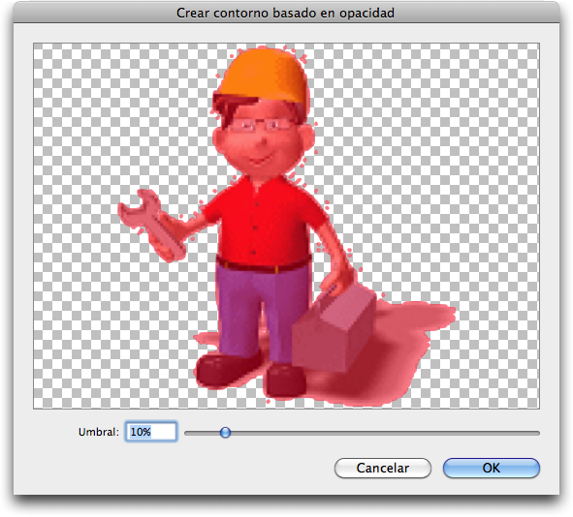The image size is (573, 517).
Task: Click the character's smiling mouth
Action: pos(259,160)
